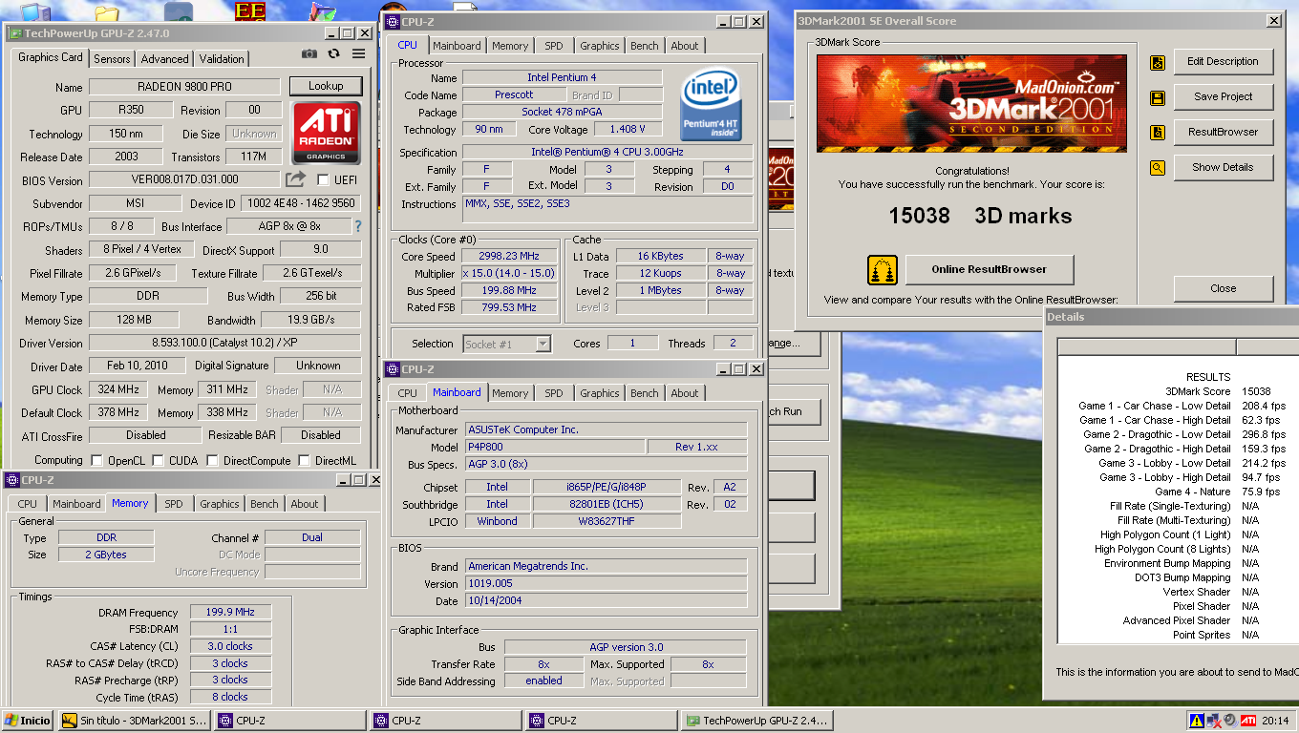Click the Lookup button in GPU-Z

[x=326, y=86]
